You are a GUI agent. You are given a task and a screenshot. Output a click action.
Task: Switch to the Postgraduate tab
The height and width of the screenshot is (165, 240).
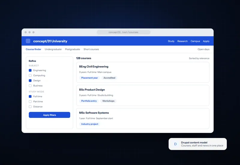(73, 49)
